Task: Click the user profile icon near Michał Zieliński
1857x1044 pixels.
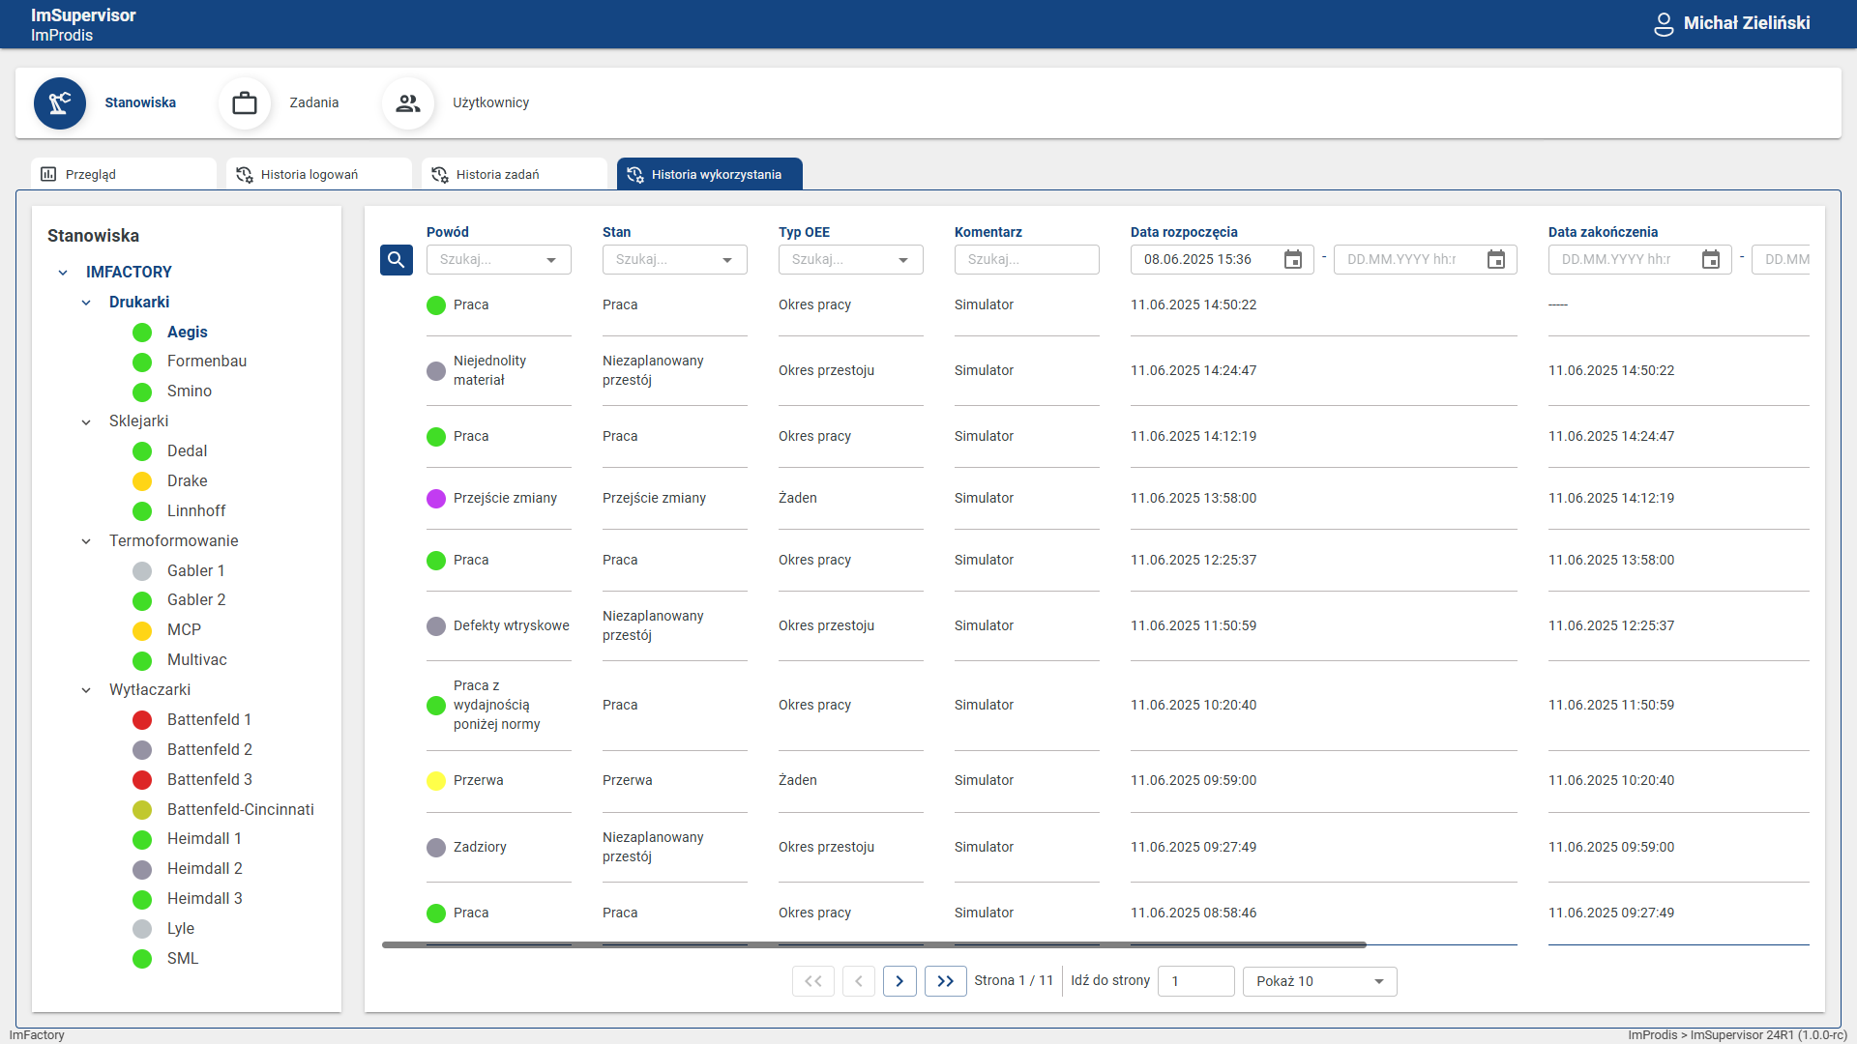Action: tap(1664, 23)
